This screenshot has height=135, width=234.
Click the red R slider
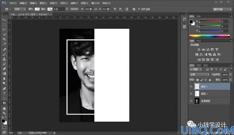pyautogui.click(x=210, y=21)
